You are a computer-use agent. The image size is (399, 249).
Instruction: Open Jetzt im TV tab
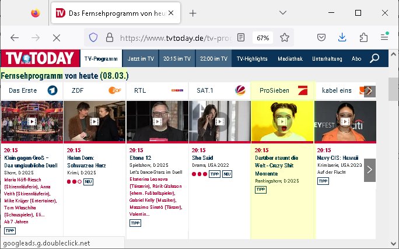pos(141,58)
